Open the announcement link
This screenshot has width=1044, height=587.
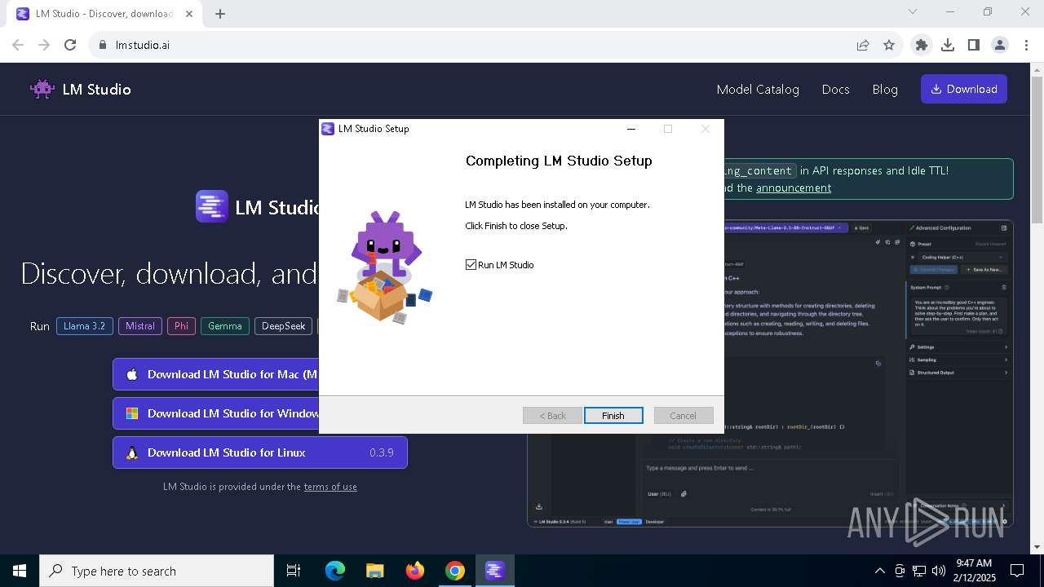pos(794,188)
